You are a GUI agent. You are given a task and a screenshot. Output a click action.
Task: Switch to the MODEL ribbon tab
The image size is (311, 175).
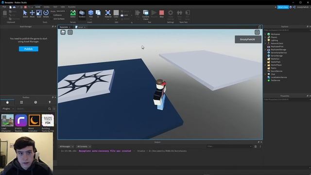(47, 7)
